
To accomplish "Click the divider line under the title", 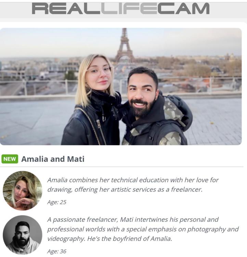I will click(122, 167).
